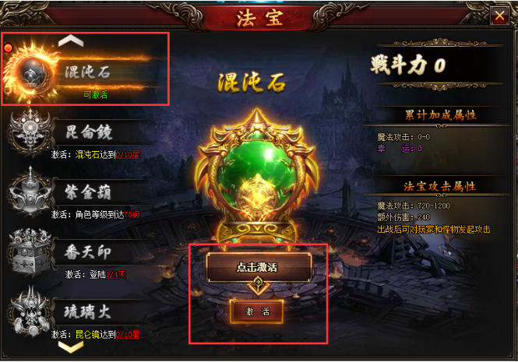Close the 法宝 window

click(499, 16)
